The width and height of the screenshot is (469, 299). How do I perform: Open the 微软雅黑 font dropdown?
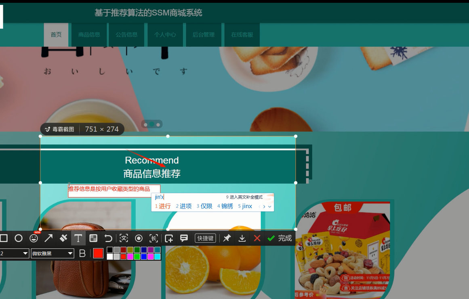(53, 253)
